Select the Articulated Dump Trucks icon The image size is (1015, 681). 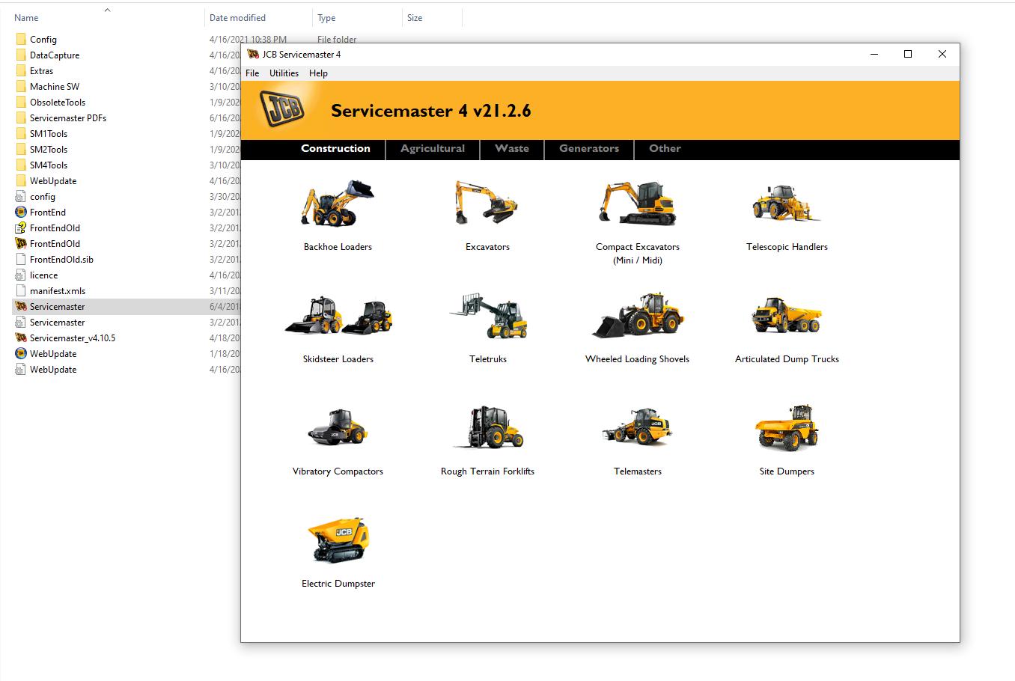pos(787,315)
